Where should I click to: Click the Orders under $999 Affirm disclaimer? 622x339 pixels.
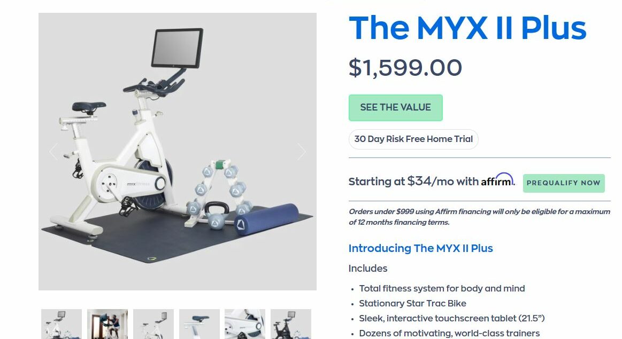(479, 217)
